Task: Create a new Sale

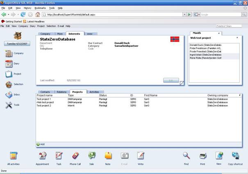Action: click(x=92, y=156)
